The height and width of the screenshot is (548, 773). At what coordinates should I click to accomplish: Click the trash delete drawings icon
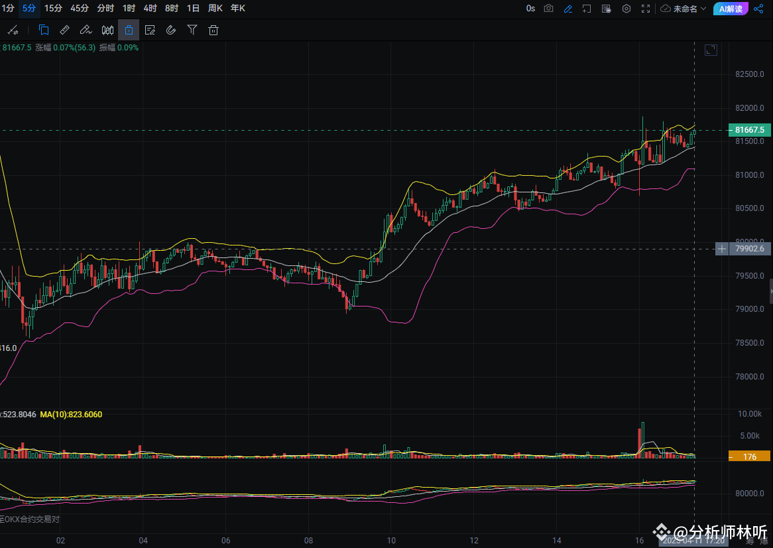[x=213, y=30]
